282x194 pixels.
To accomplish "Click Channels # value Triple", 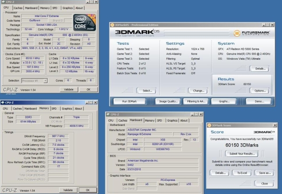I will coord(77,117).
